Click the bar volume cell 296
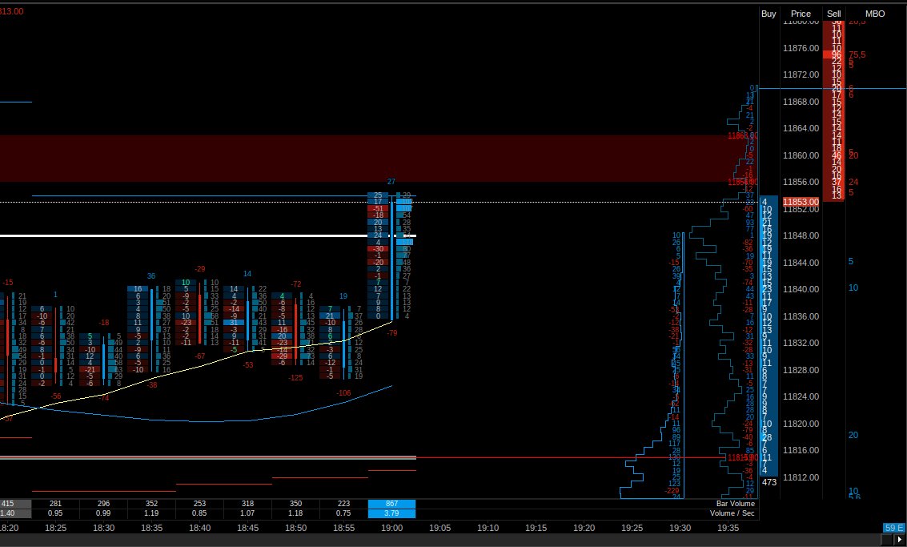Image resolution: width=907 pixels, height=547 pixels. click(103, 504)
